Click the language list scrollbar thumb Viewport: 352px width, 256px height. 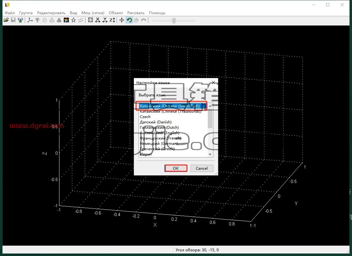pyautogui.click(x=210, y=118)
